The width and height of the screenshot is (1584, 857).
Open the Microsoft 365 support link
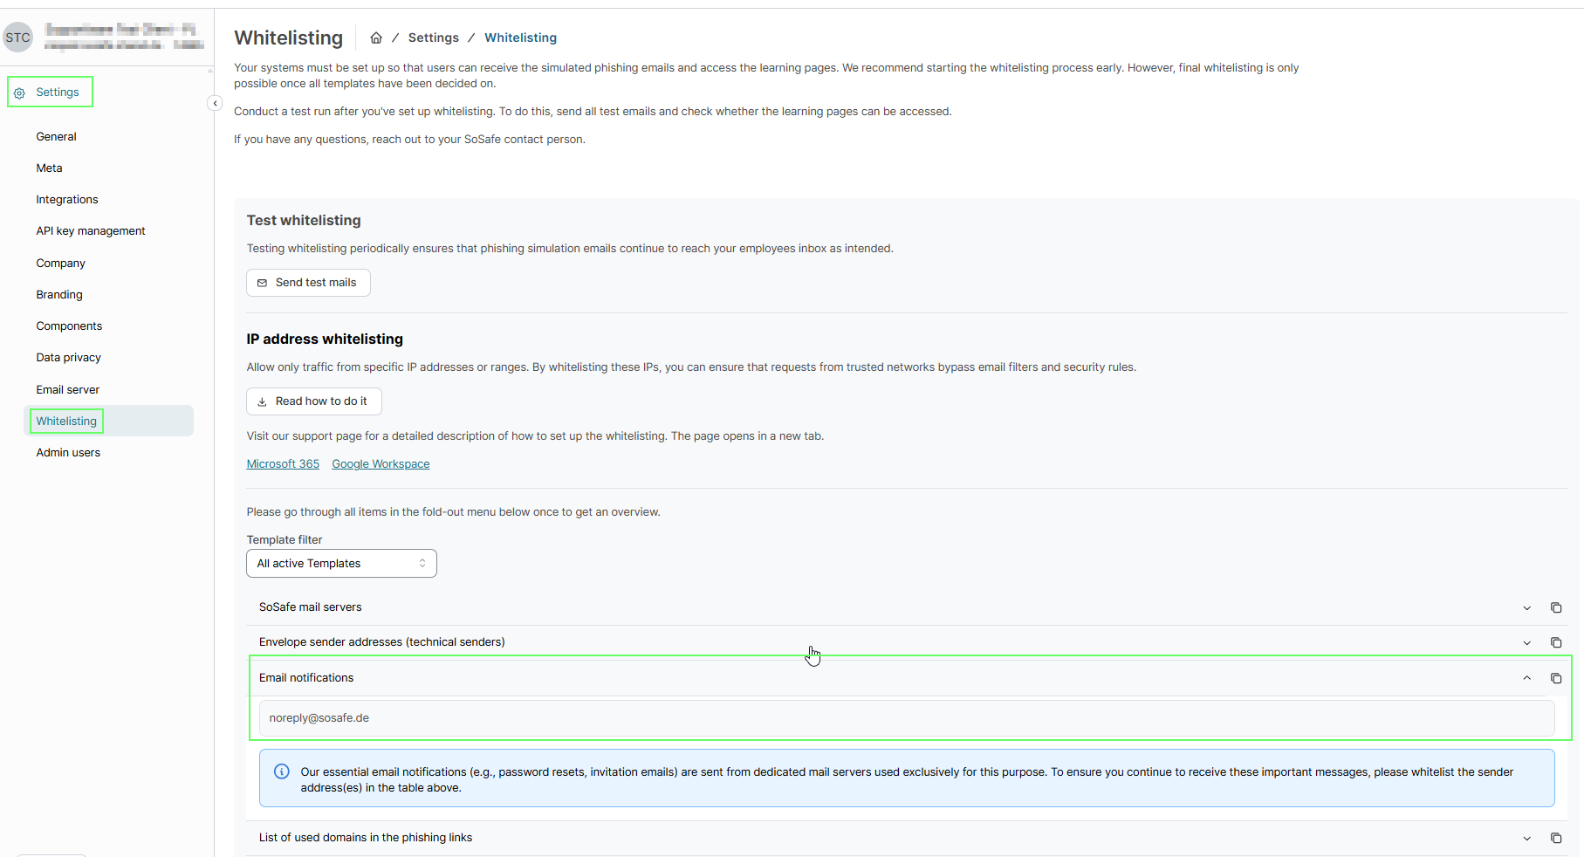pyautogui.click(x=283, y=464)
